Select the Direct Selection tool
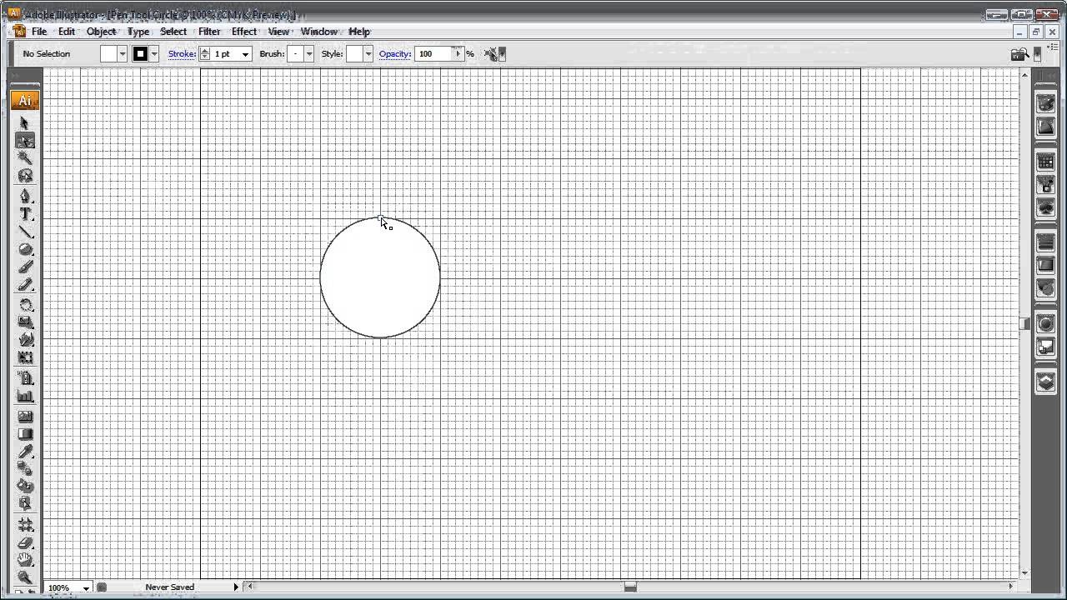The image size is (1067, 600). pos(25,141)
